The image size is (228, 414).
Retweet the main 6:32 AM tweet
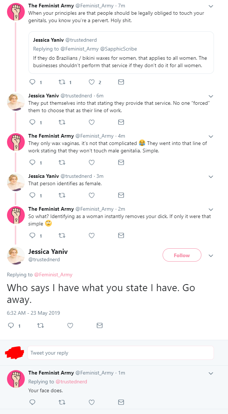click(x=41, y=325)
